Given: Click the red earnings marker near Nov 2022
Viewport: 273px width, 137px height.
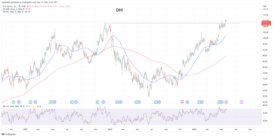Looking at the screenshot, I should point(182,102).
